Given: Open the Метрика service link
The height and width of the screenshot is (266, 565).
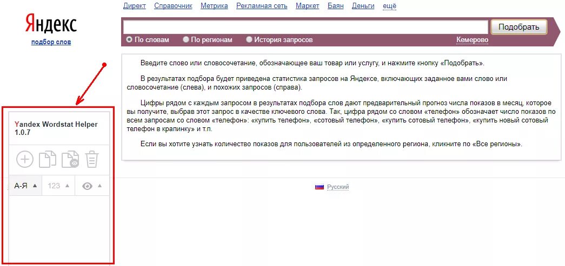Looking at the screenshot, I should tap(214, 6).
